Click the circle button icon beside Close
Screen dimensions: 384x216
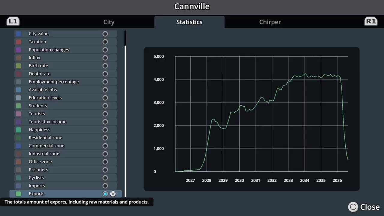[x=353, y=207]
